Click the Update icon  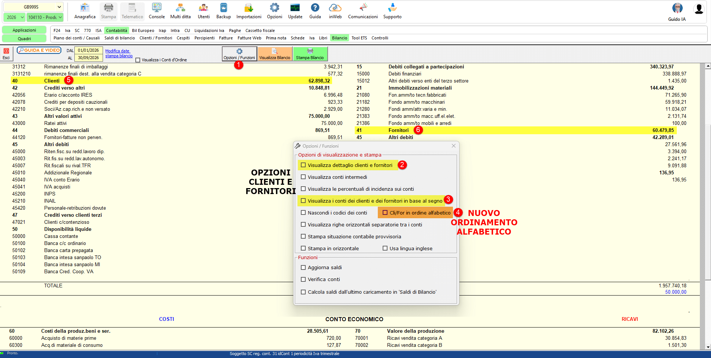(295, 11)
